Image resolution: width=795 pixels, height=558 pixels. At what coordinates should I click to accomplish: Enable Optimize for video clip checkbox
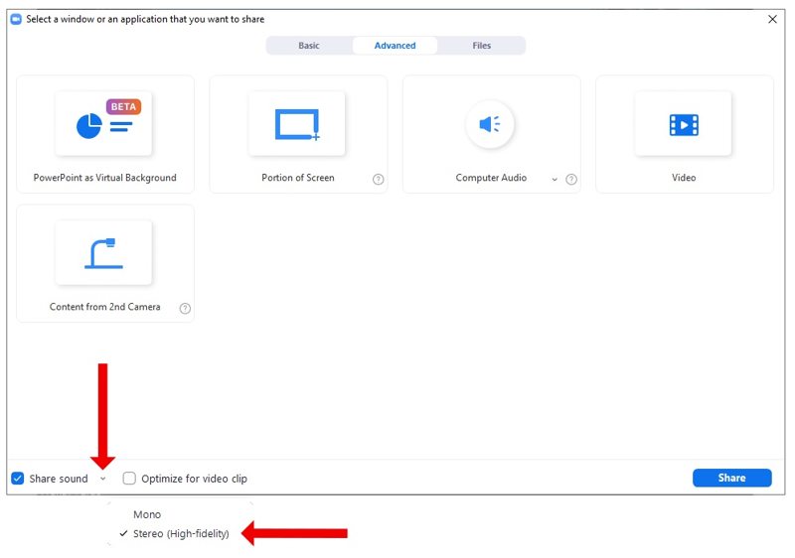(x=129, y=479)
